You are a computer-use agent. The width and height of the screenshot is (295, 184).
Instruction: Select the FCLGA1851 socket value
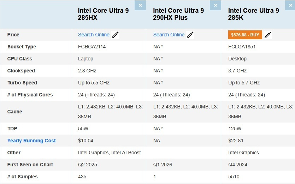coord(242,47)
